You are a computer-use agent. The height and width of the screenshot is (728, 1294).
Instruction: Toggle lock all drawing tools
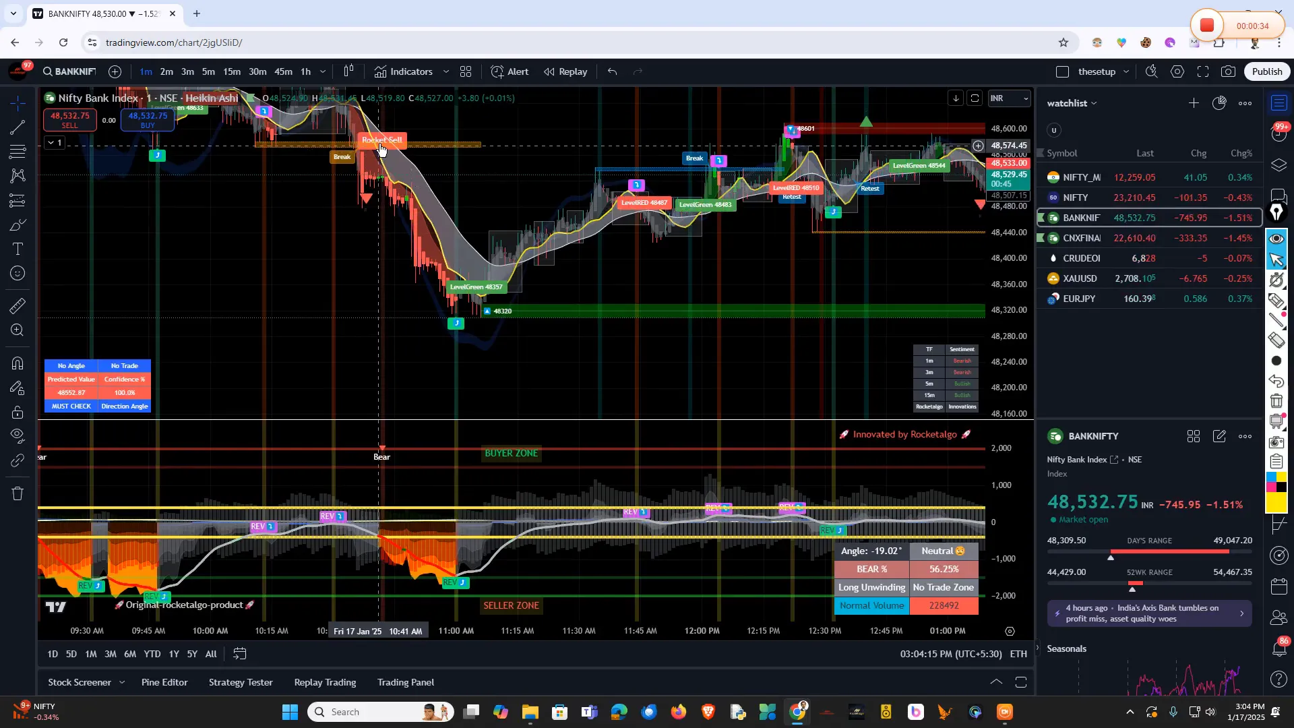18,412
